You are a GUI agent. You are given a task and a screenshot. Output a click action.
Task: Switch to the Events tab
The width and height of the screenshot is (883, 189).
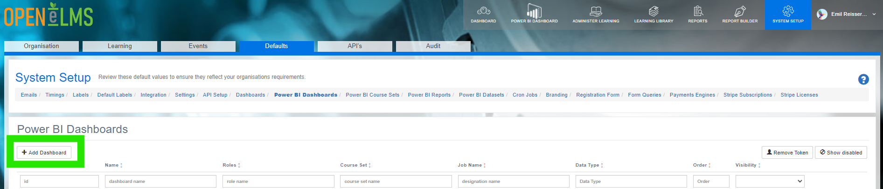198,46
